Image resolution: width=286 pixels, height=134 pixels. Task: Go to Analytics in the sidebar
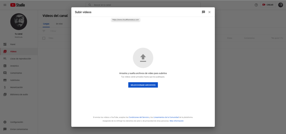[x=14, y=66]
